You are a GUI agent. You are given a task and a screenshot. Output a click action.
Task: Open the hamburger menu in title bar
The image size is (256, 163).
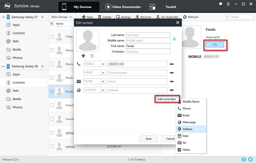click(228, 4)
